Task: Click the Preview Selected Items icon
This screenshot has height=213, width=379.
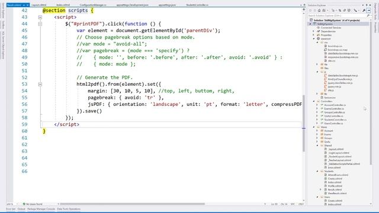Action: pyautogui.click(x=369, y=11)
